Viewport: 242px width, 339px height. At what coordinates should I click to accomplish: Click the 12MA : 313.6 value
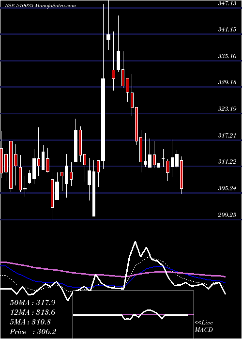[32, 312]
